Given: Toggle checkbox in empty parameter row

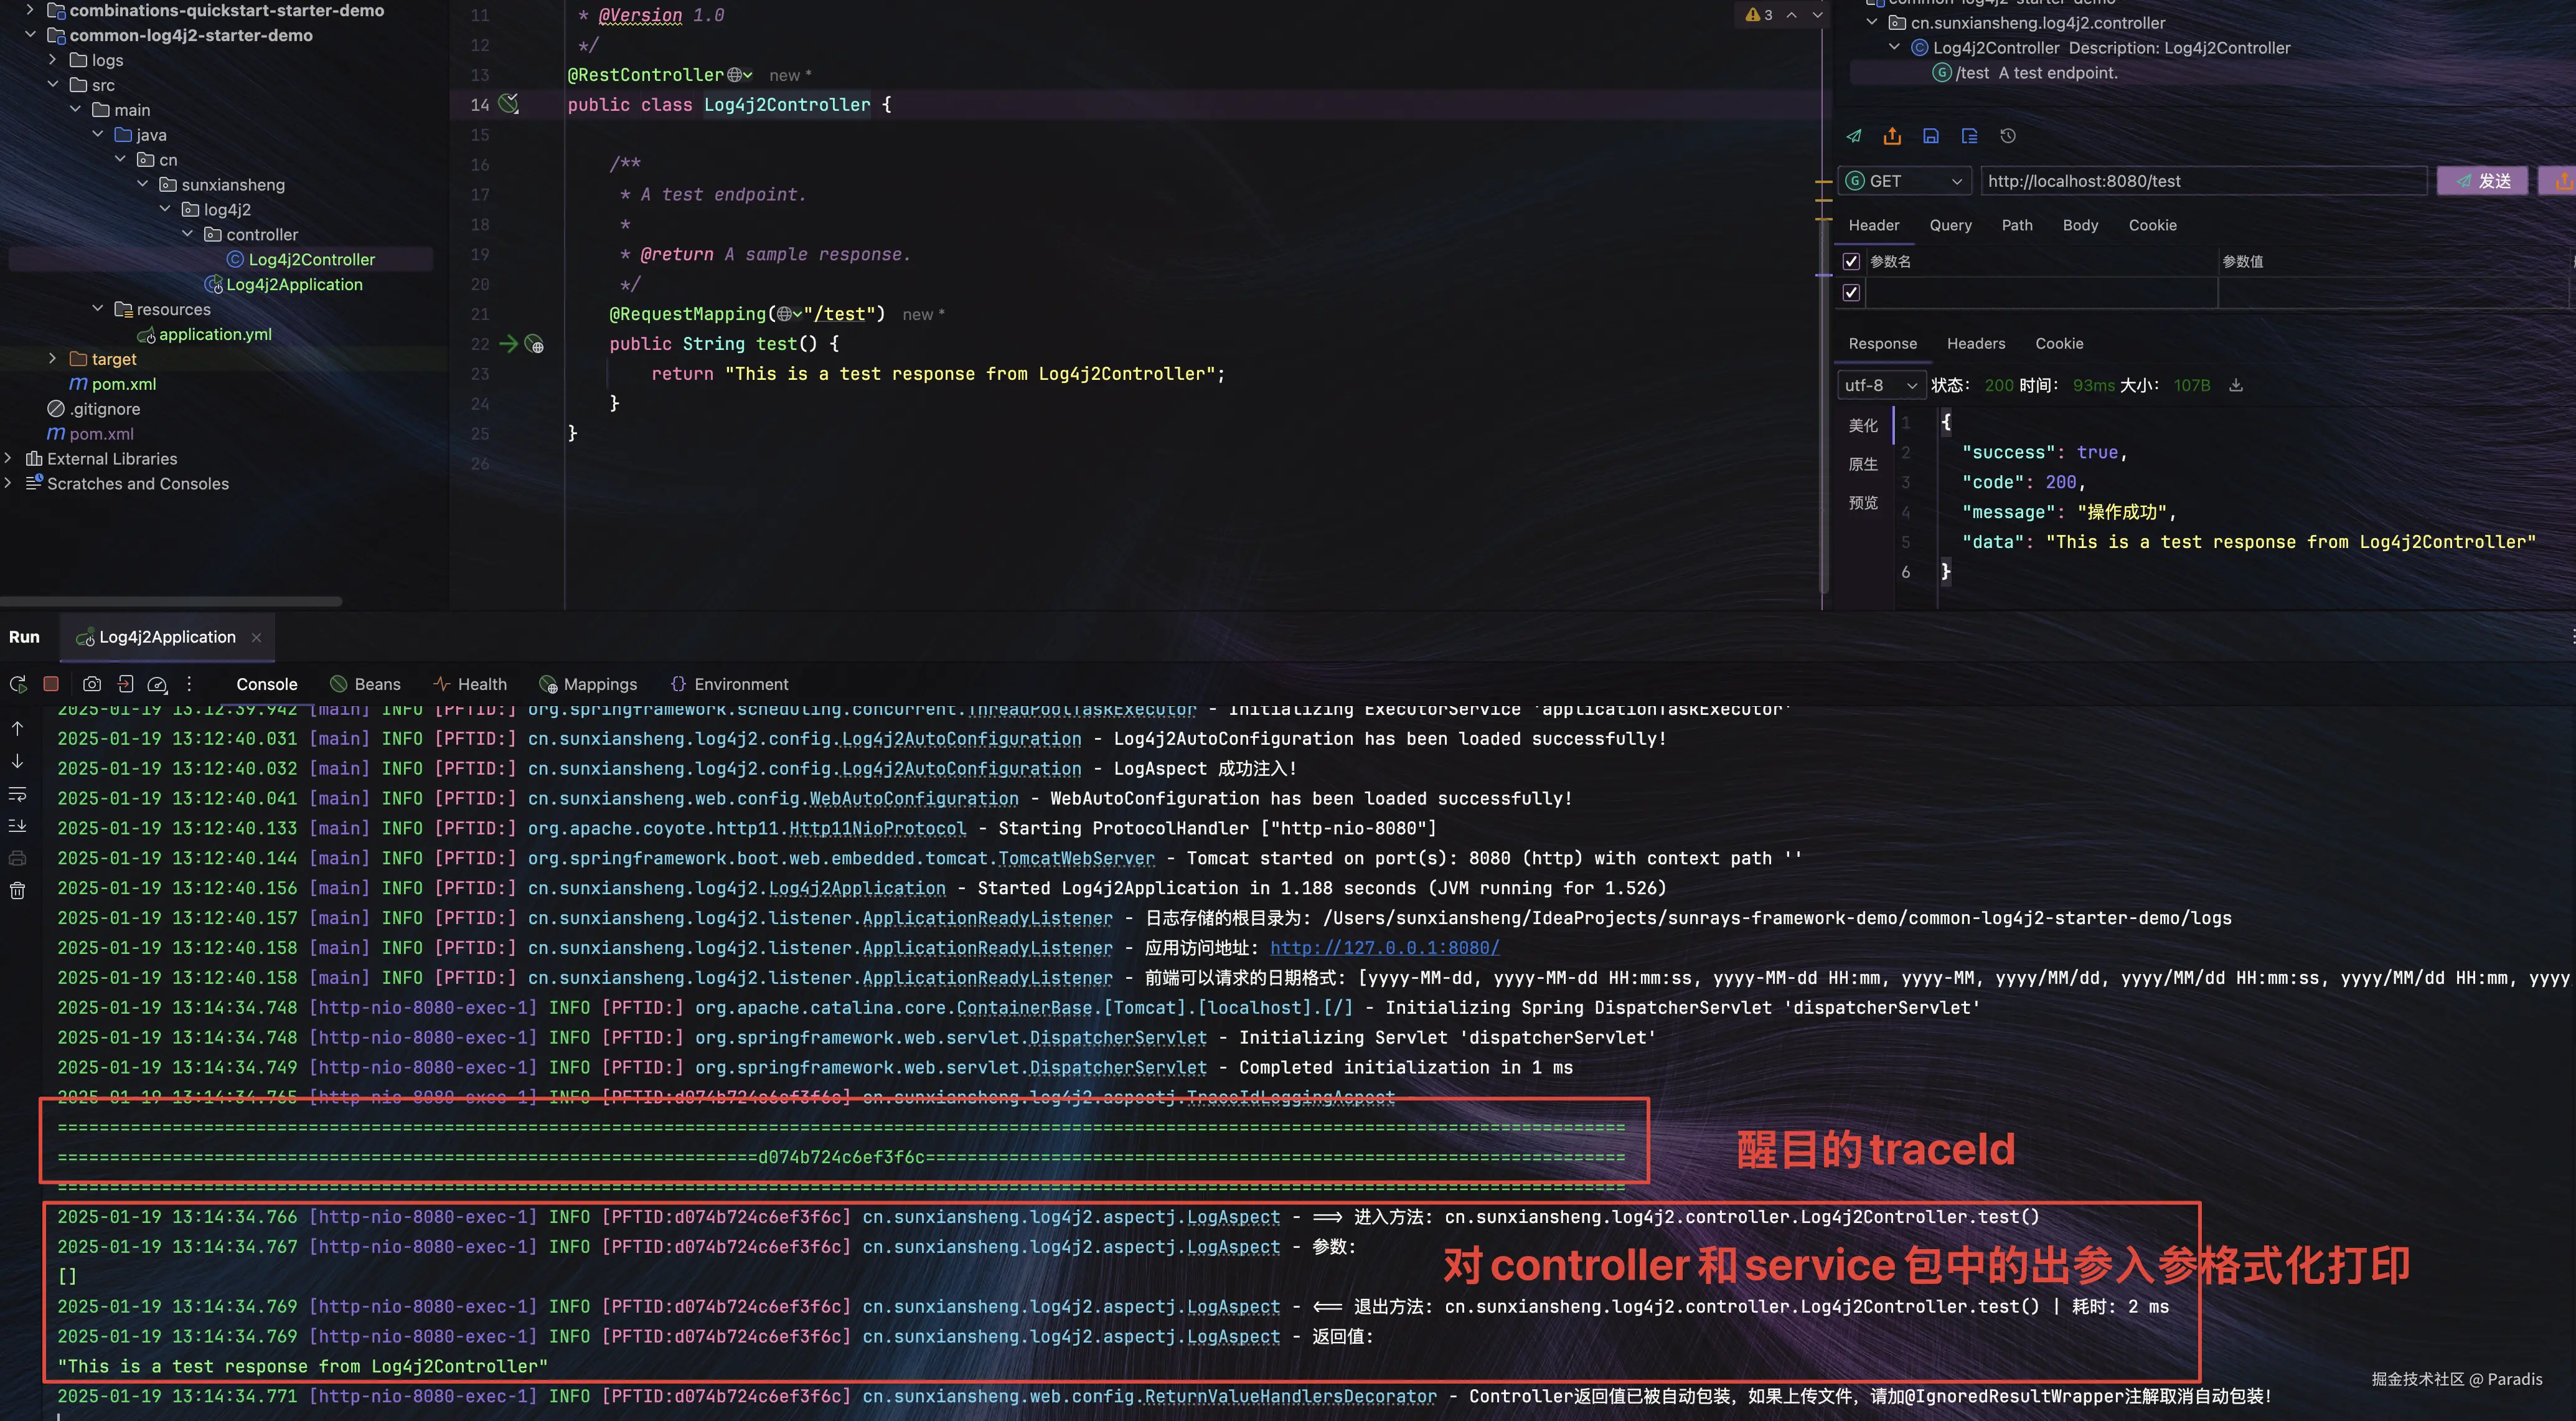Looking at the screenshot, I should coord(1851,292).
